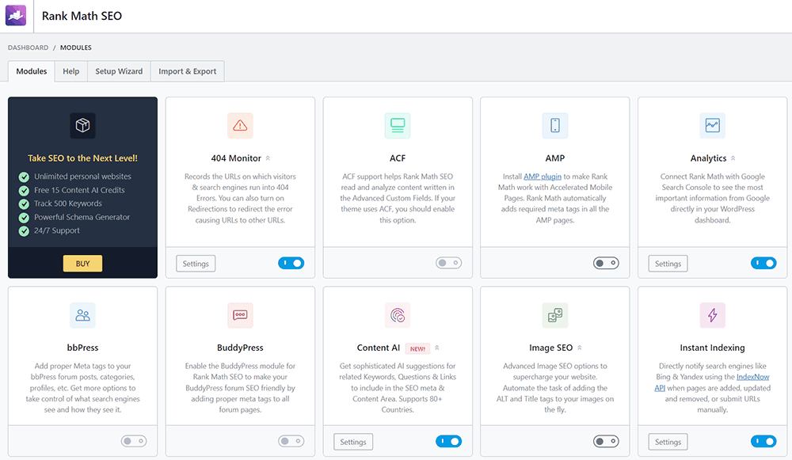Click the Rank Math SEO logo icon
792x460 pixels.
click(16, 16)
